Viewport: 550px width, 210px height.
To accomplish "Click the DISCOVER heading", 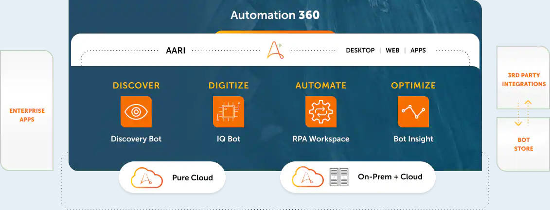I will click(136, 86).
